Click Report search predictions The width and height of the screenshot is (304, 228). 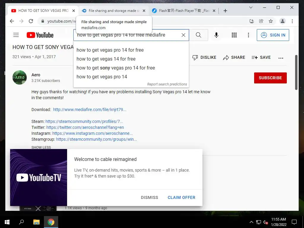tap(167, 84)
